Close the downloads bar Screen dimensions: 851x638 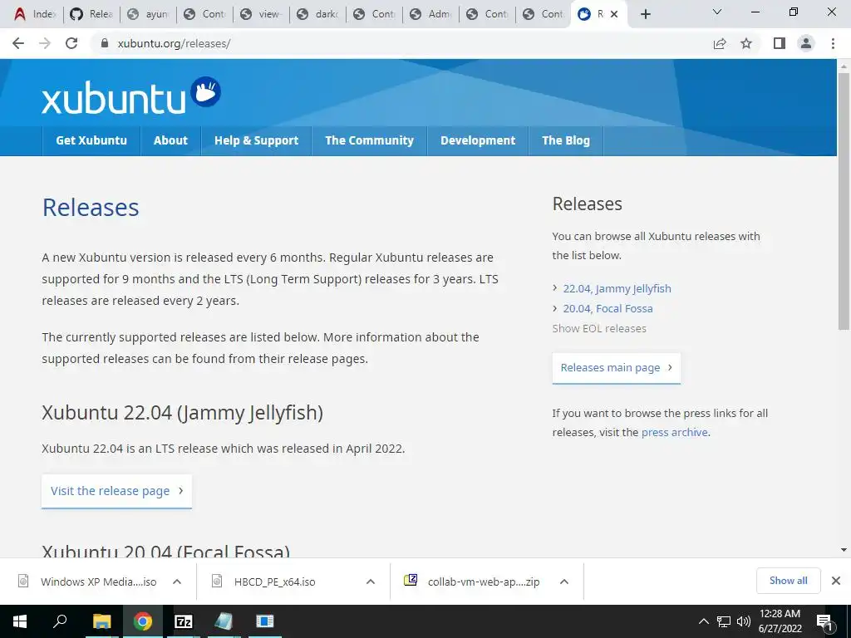point(836,581)
